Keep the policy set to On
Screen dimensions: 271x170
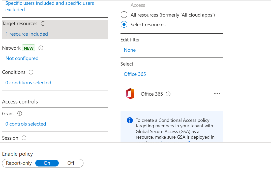pyautogui.click(x=47, y=163)
